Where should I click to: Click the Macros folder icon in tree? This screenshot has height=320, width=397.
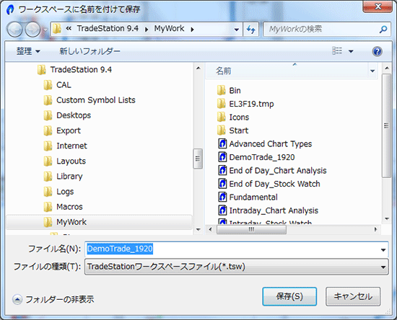[48, 207]
